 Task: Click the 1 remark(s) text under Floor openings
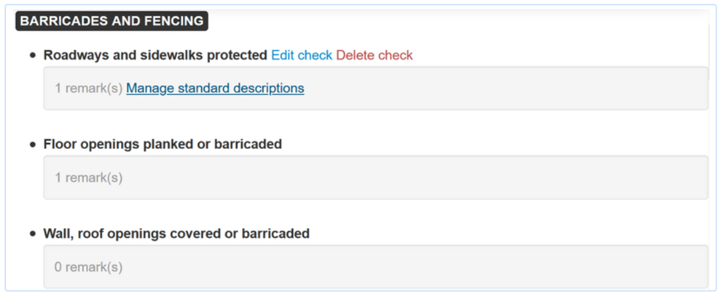tap(89, 178)
